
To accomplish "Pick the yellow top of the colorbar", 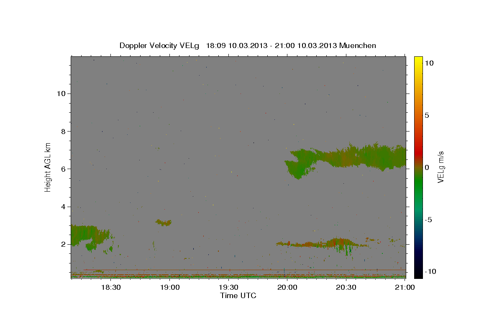I will pyautogui.click(x=418, y=61).
